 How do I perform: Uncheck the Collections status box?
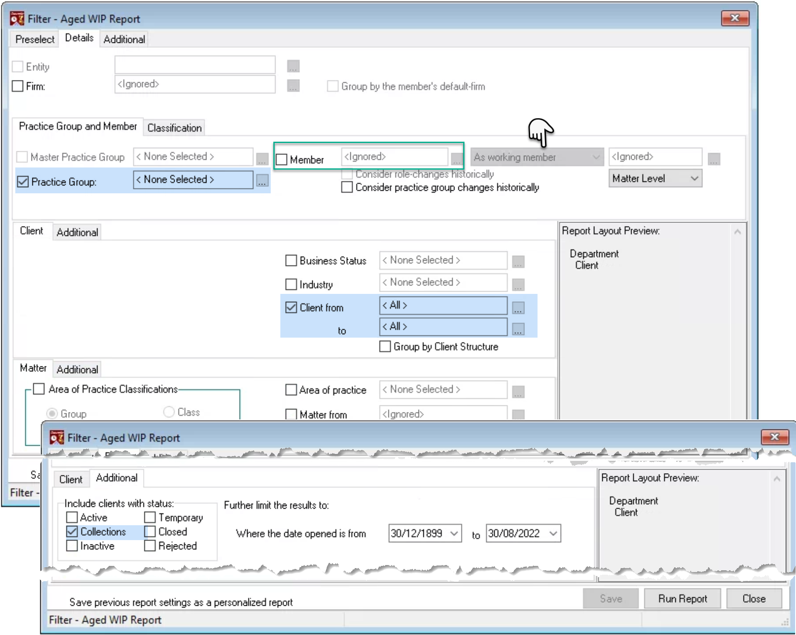point(72,532)
